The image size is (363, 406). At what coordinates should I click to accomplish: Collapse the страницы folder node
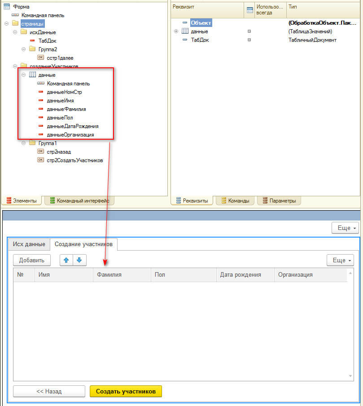click(6, 23)
